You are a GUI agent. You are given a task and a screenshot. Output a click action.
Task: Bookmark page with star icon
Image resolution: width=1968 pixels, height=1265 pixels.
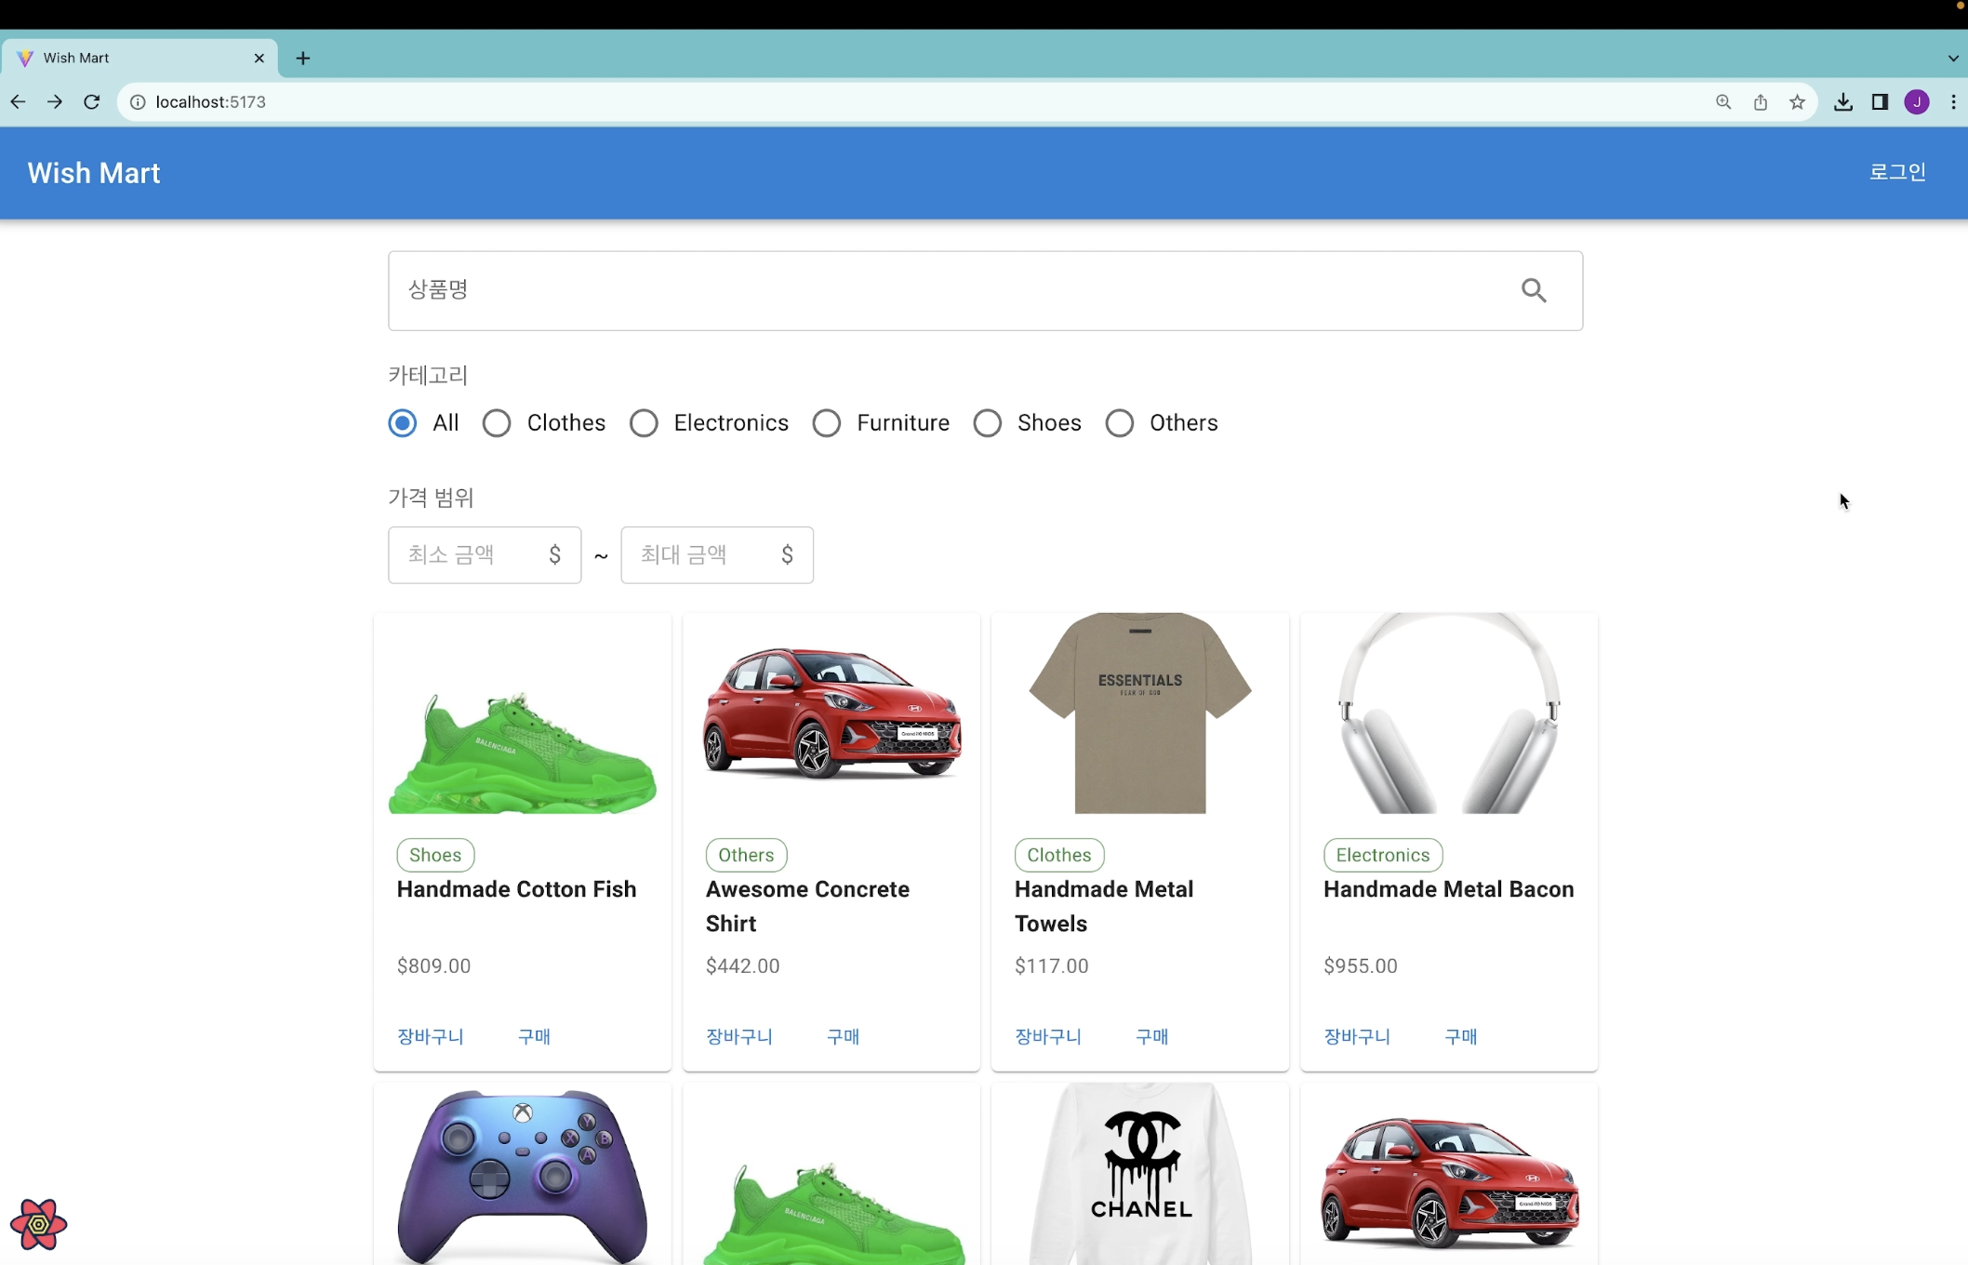[1797, 102]
